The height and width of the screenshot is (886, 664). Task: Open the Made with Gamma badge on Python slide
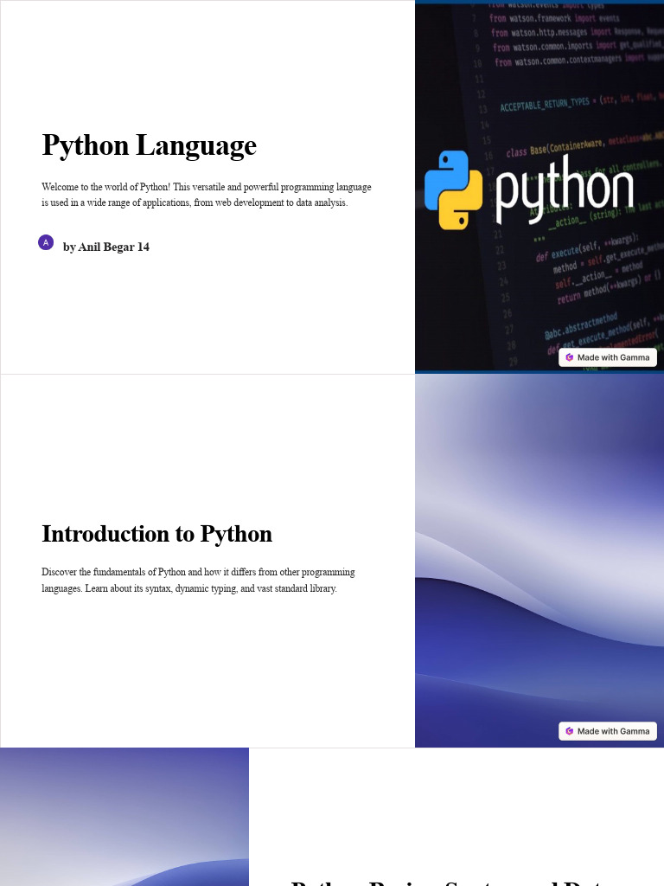[x=608, y=357]
